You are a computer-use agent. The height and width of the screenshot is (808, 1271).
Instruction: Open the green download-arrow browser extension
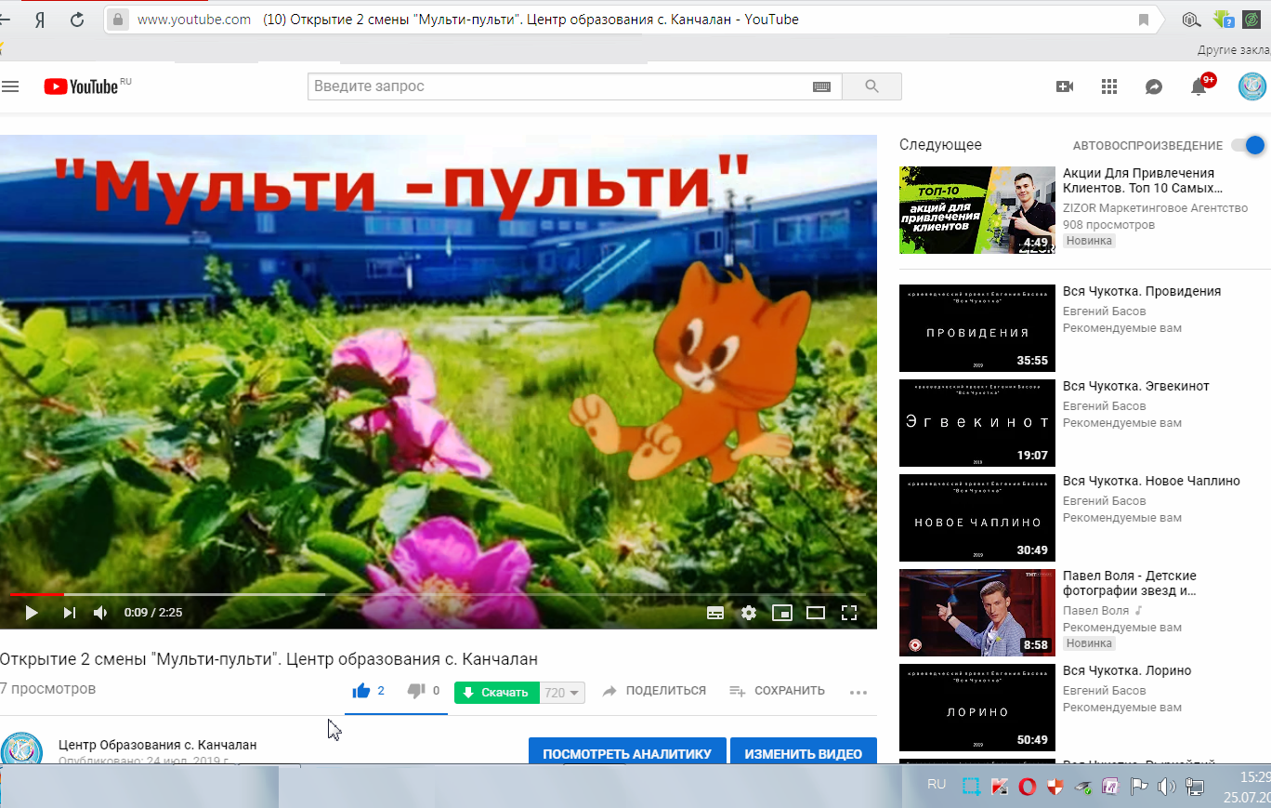[1224, 19]
